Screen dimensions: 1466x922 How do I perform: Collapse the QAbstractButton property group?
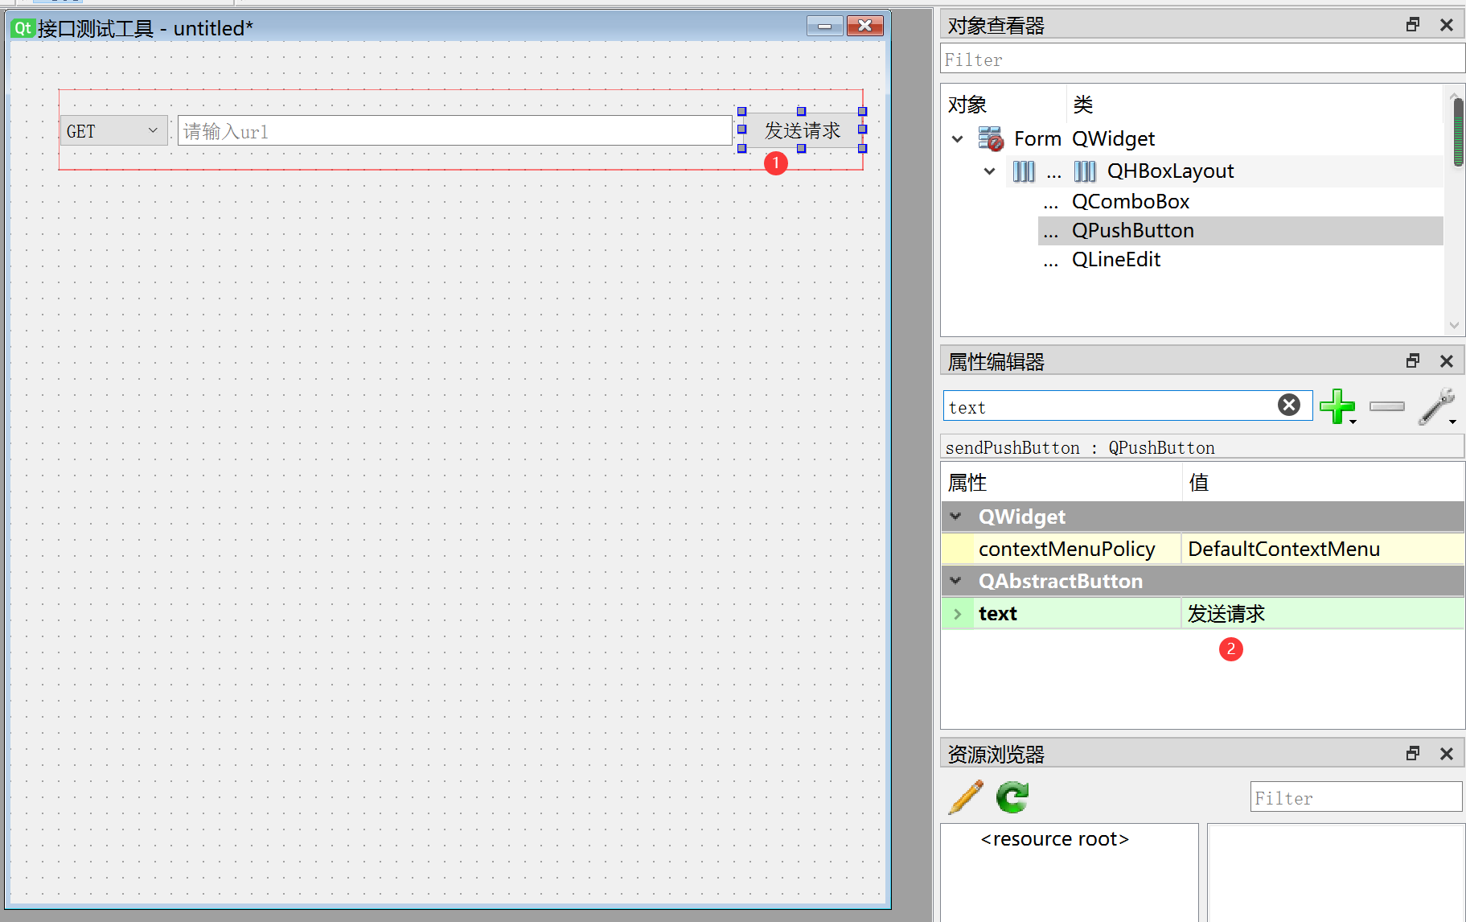(955, 581)
